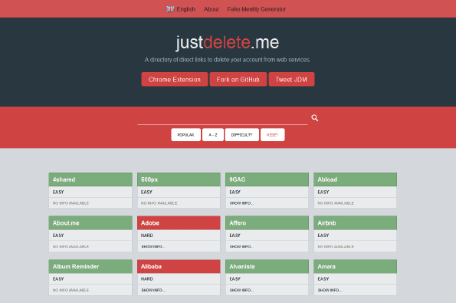Expand Show Info under Adobe

click(x=153, y=246)
